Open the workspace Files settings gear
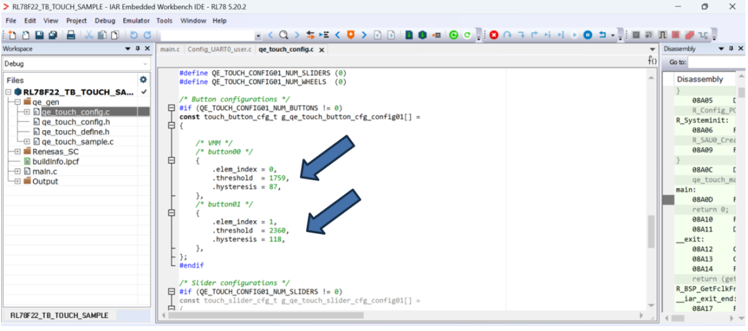This screenshot has width=748, height=331. click(x=143, y=80)
